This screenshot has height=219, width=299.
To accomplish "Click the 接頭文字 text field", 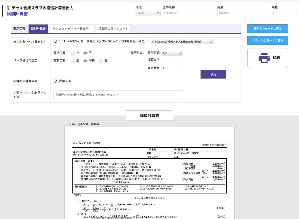I will pos(172,60).
